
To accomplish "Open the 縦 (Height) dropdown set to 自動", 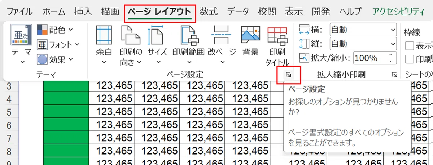I will 363,44.
